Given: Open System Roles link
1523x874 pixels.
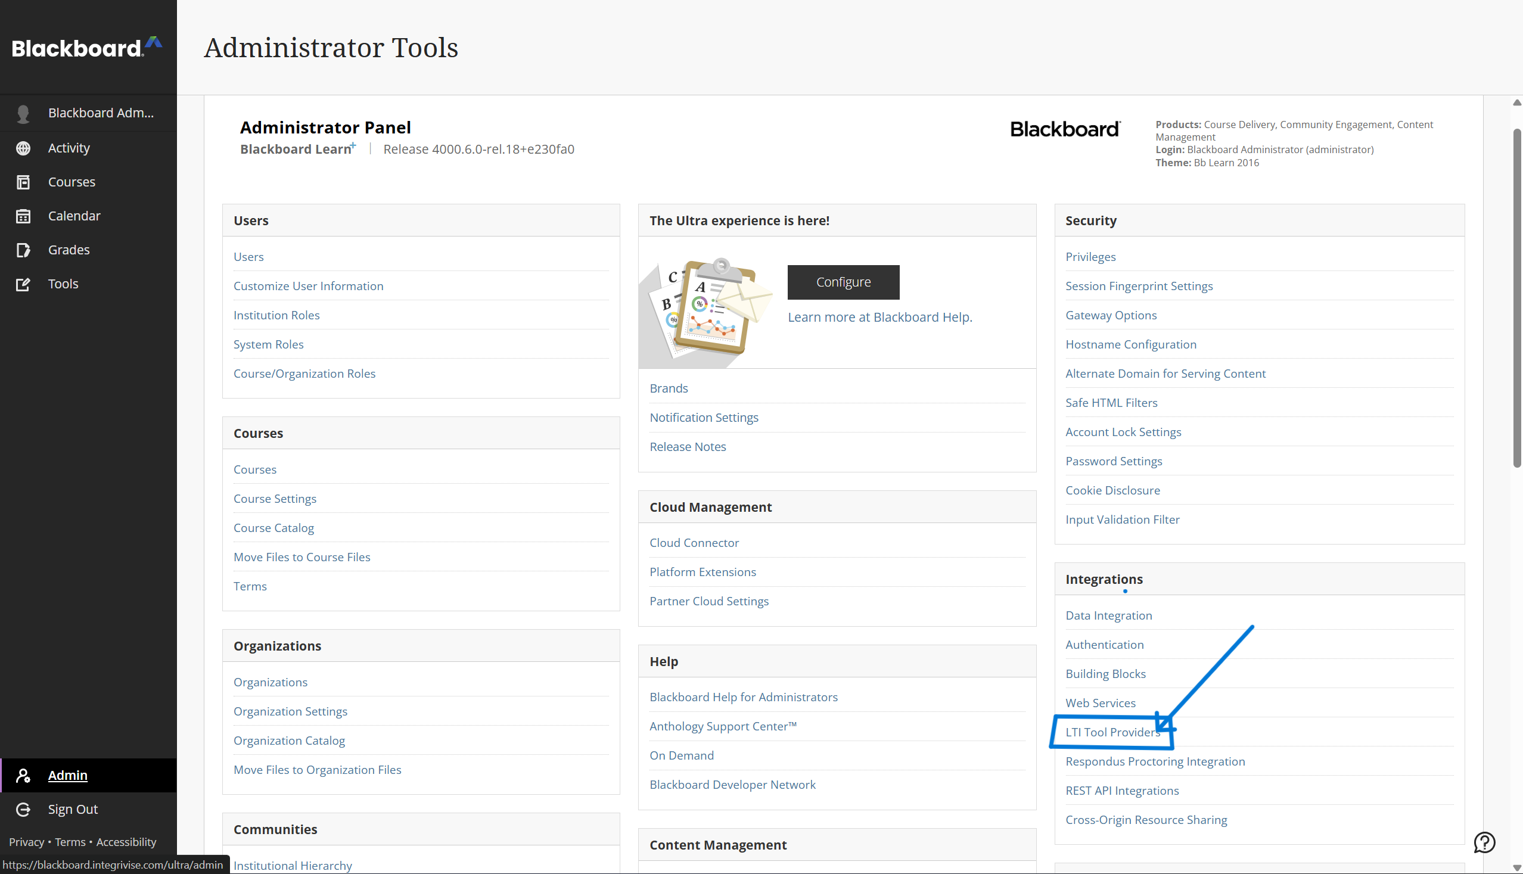Looking at the screenshot, I should [268, 344].
